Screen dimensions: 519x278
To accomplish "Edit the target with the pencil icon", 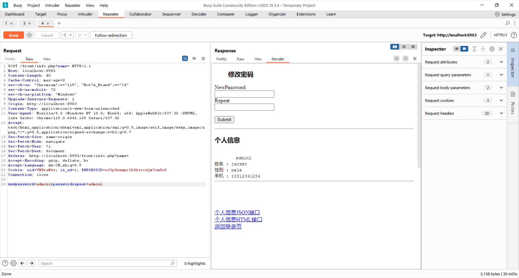I will point(483,35).
